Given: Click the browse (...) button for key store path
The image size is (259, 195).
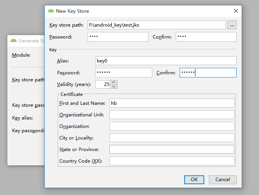Looking at the screenshot, I should pos(232,25).
